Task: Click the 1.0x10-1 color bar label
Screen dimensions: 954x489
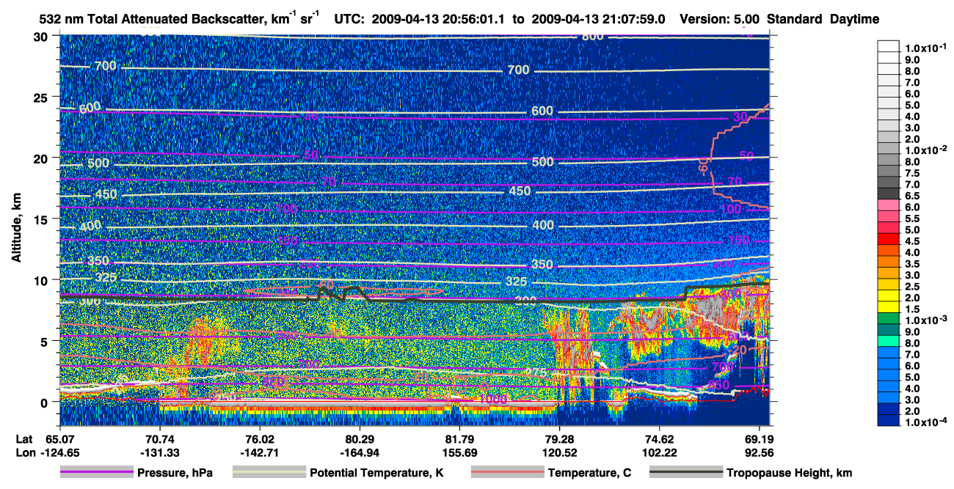Action: [927, 47]
